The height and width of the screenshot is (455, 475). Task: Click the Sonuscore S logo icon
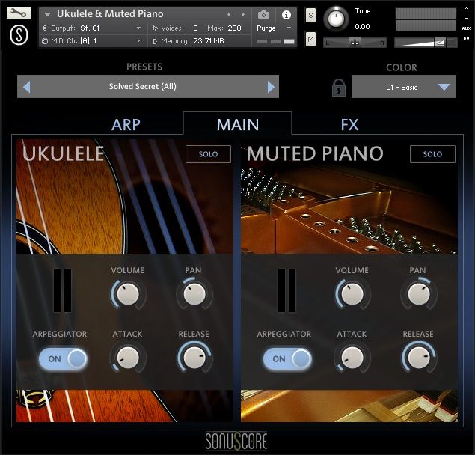[19, 35]
